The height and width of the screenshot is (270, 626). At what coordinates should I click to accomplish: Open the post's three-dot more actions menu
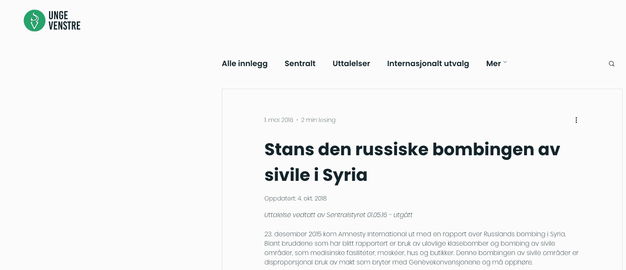(x=576, y=120)
